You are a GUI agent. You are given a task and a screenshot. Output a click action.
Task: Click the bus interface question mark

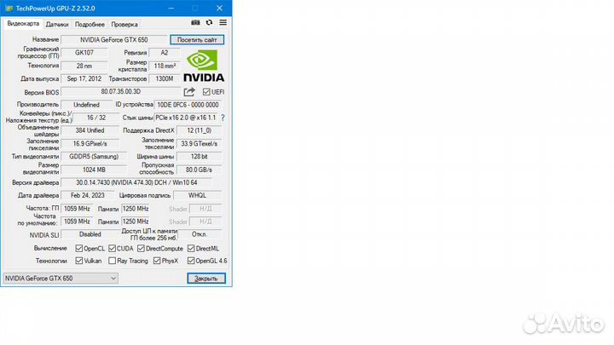coord(223,118)
